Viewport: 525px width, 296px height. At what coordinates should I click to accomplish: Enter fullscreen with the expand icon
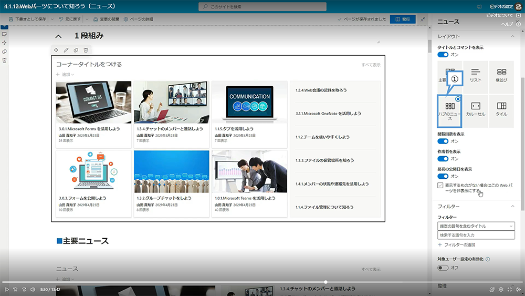pyautogui.click(x=510, y=289)
